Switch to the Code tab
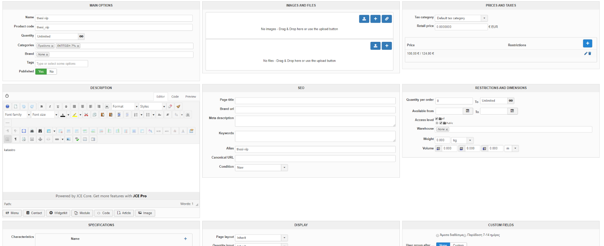The height and width of the screenshot is (246, 604). coord(175,97)
